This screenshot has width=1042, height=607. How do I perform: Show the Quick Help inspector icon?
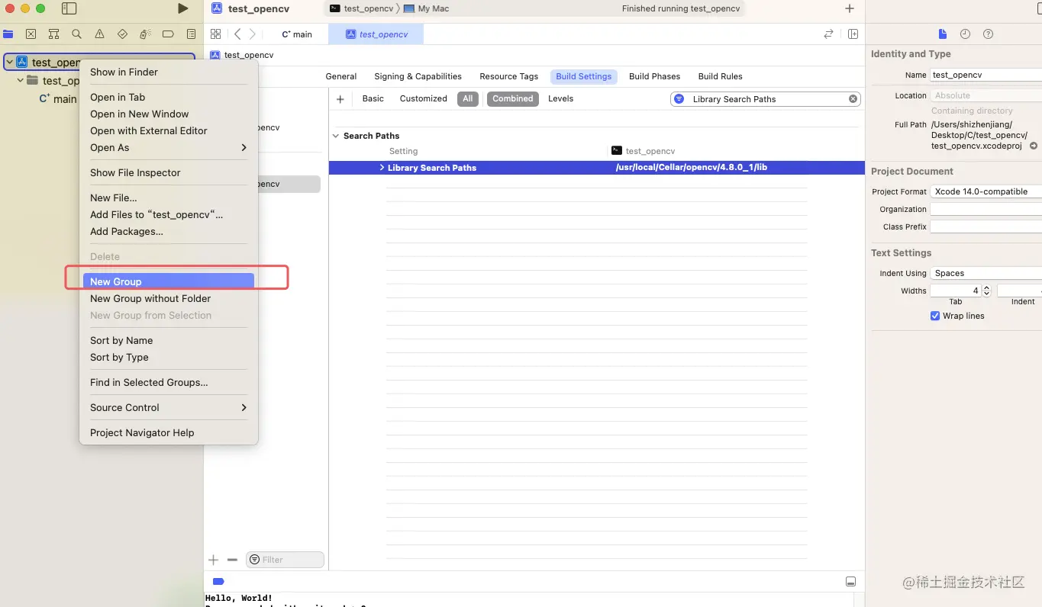pos(988,34)
